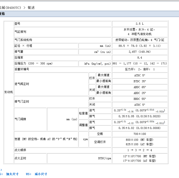The width and height of the screenshot is (179, 178).
Task: Click the '发动机' category cell
Action: [9, 92]
